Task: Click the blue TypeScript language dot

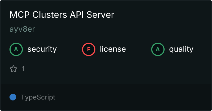Action: tap(13, 97)
